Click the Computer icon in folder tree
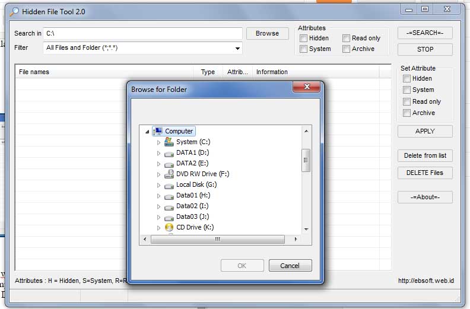Screen dimensions: 470x309 click(x=158, y=131)
